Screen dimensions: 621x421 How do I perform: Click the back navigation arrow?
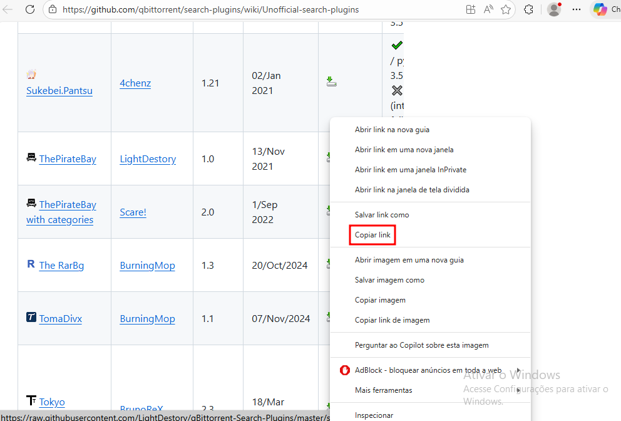pyautogui.click(x=9, y=9)
